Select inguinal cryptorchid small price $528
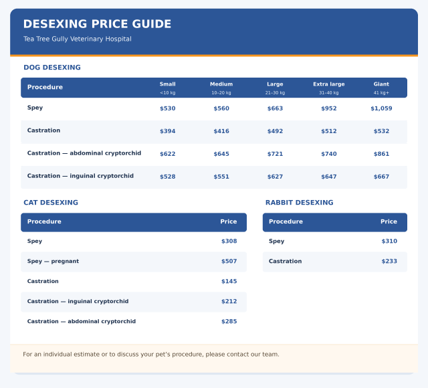Image resolution: width=428 pixels, height=388 pixels. [x=168, y=177]
